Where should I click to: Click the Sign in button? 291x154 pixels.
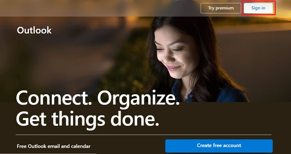click(x=258, y=8)
